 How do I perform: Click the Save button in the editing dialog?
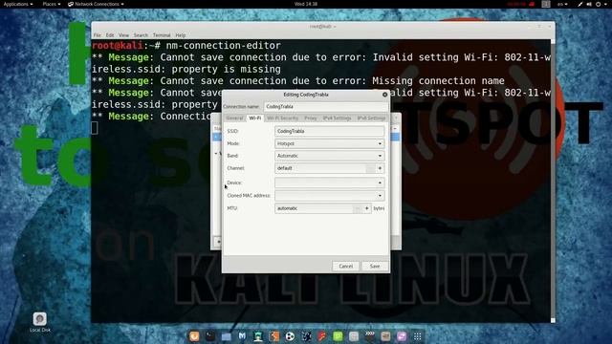tap(375, 266)
